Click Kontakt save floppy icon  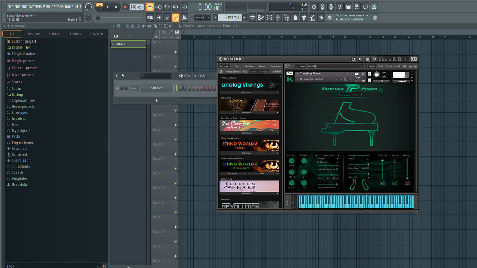pos(353,59)
